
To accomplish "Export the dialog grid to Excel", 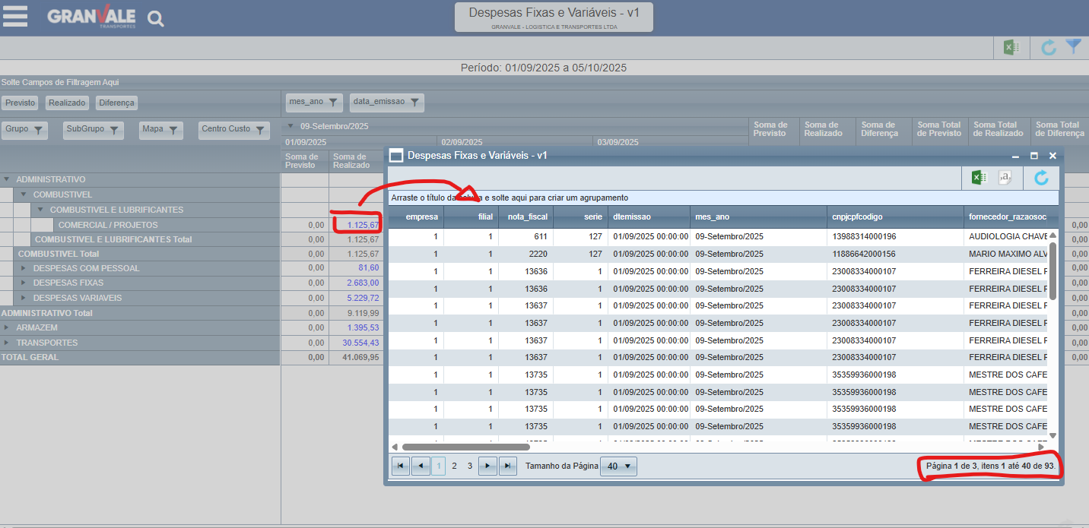I will tap(979, 178).
